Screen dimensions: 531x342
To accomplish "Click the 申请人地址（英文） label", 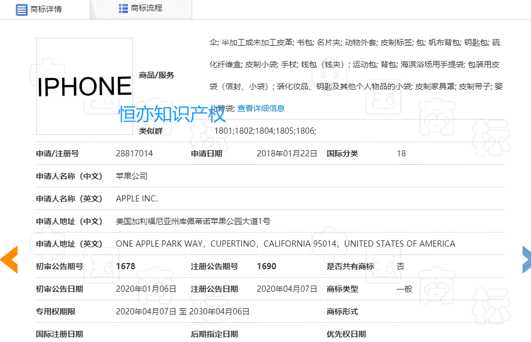I will point(69,244).
